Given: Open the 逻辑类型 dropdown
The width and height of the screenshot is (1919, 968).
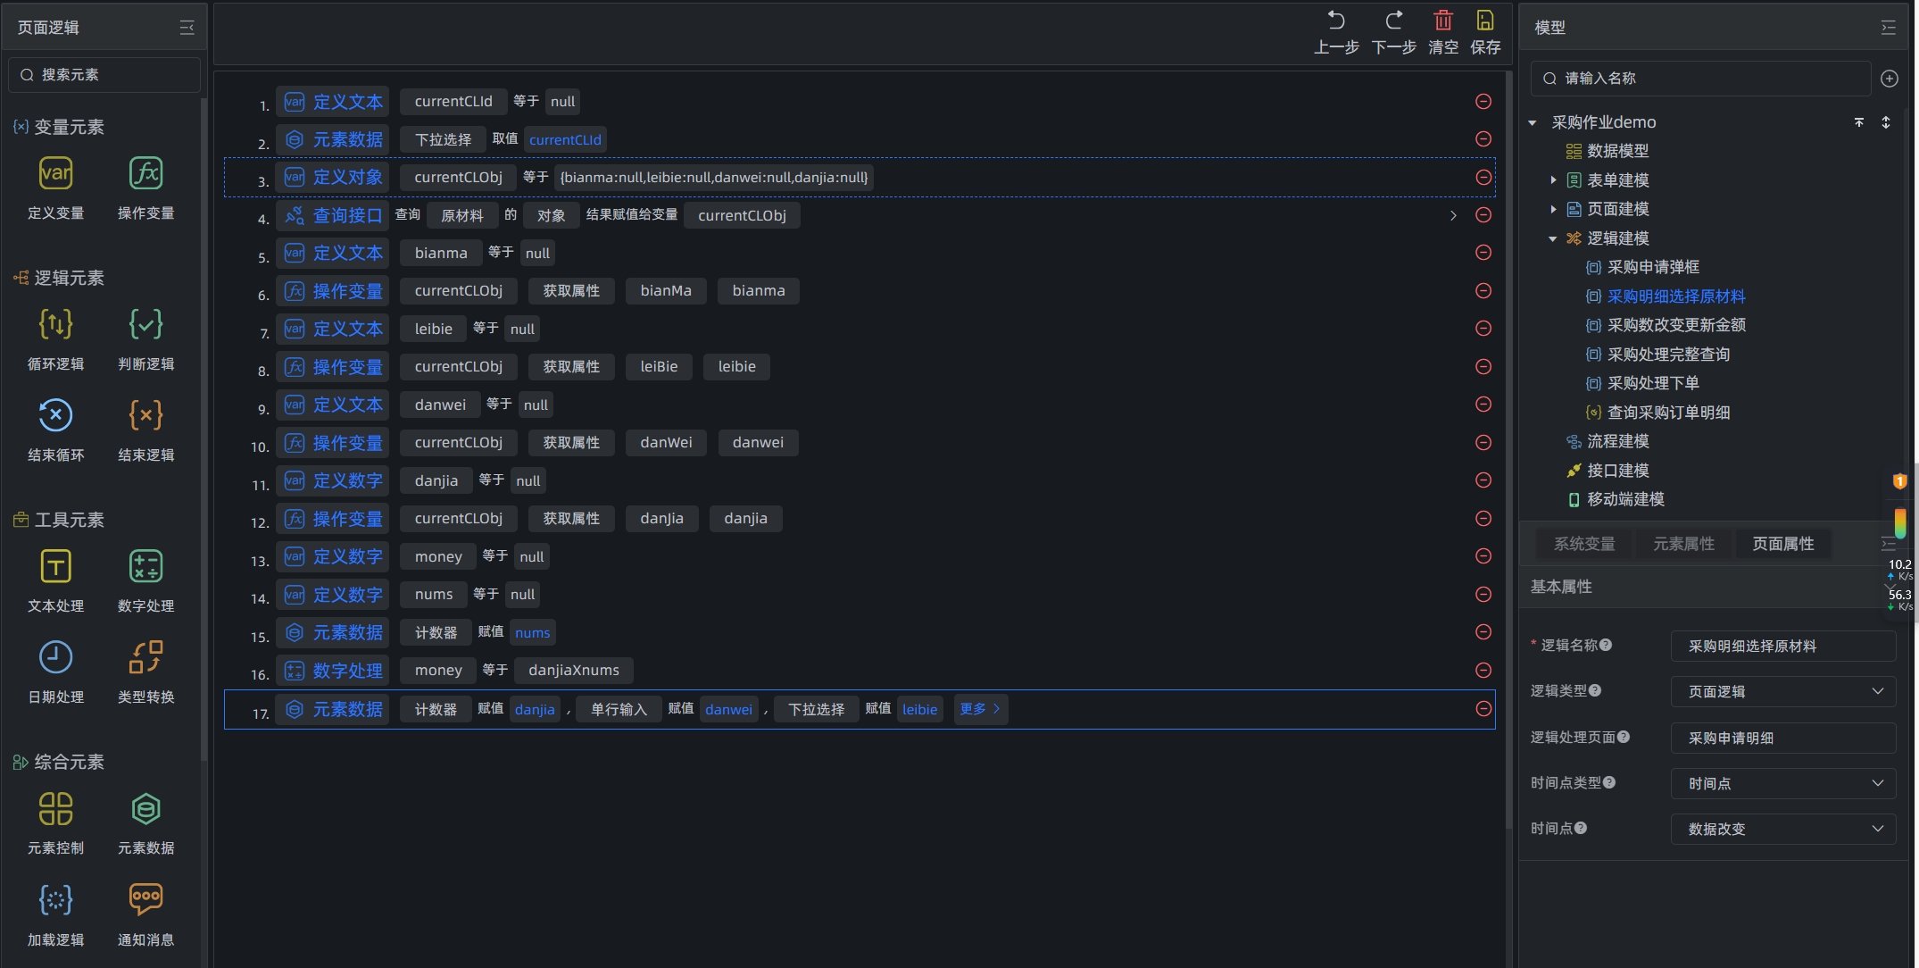Looking at the screenshot, I should pyautogui.click(x=1783, y=691).
